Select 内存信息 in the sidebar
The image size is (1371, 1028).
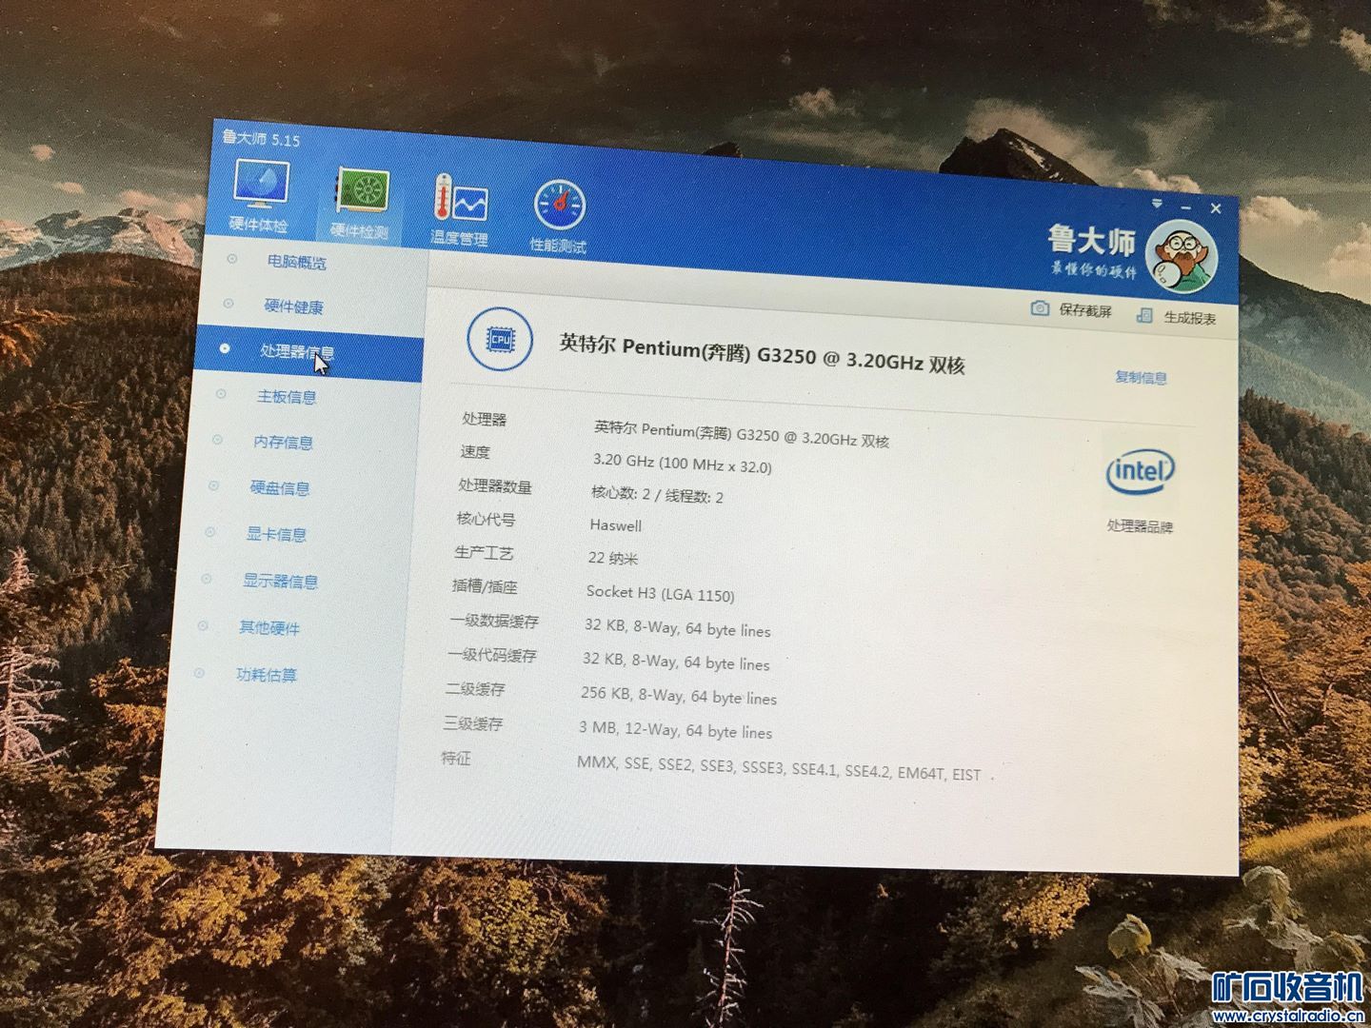point(283,443)
